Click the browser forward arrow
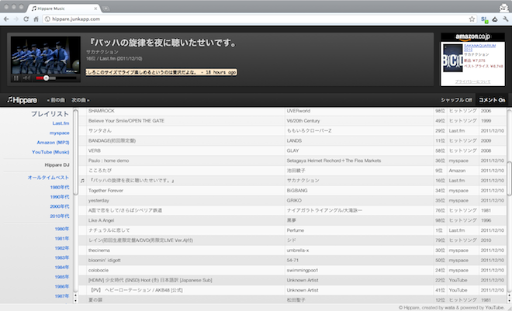Viewport: 512px width, 311px height. click(16, 19)
